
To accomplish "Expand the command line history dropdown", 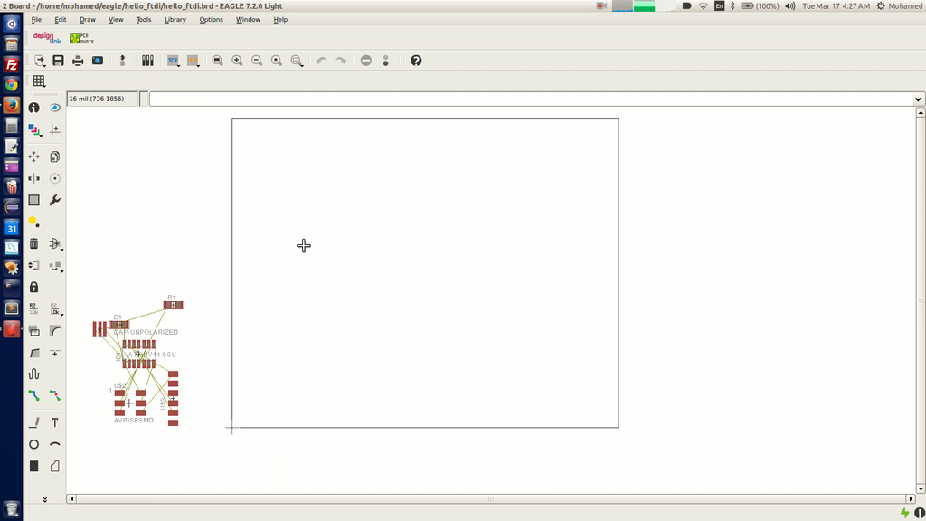I will 918,99.
